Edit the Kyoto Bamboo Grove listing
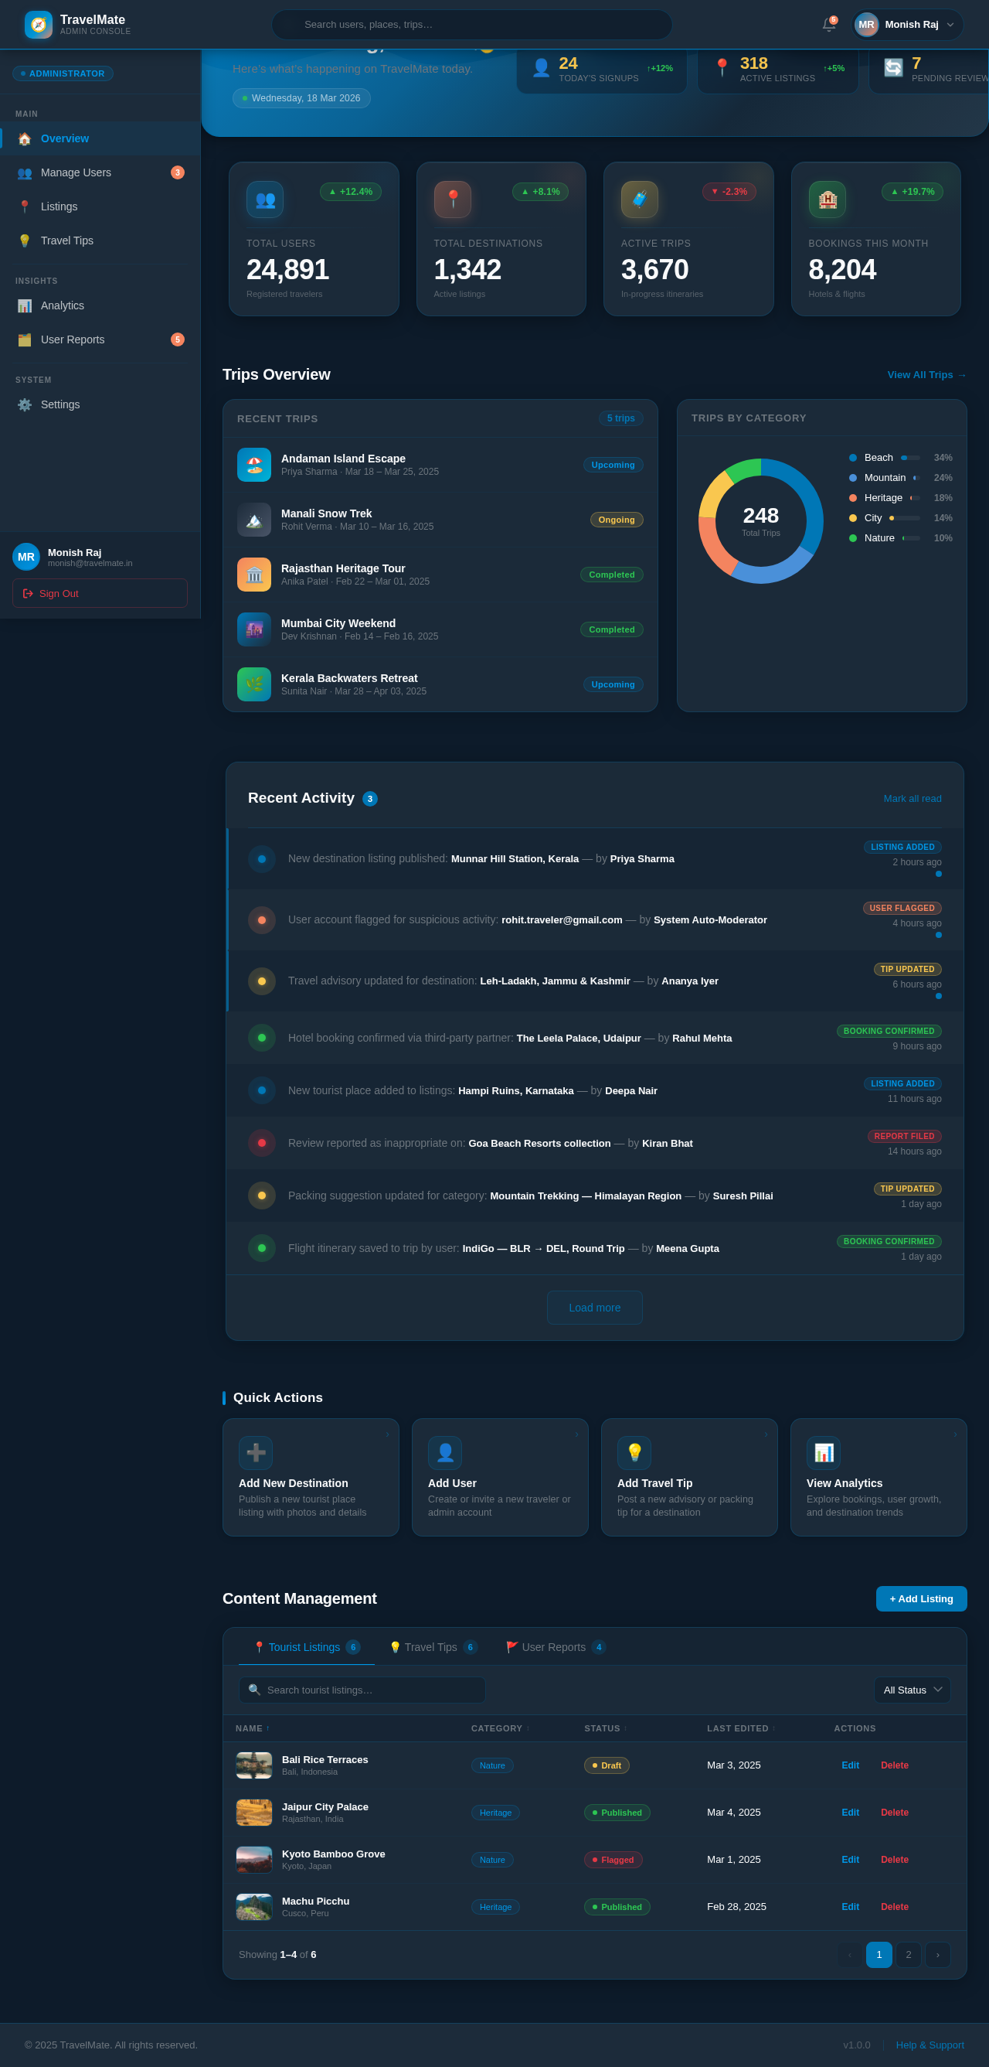This screenshot has height=2067, width=989. pyautogui.click(x=851, y=1860)
